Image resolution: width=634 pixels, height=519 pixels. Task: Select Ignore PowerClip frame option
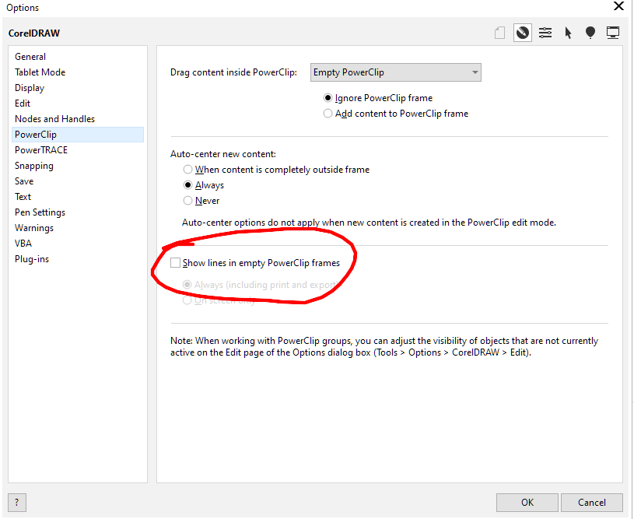378,98
